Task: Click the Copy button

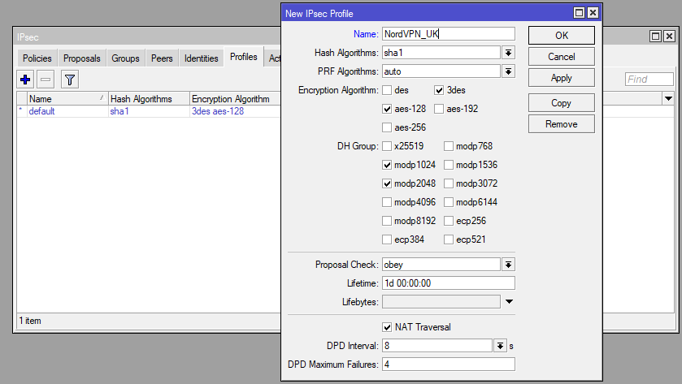Action: coord(562,103)
